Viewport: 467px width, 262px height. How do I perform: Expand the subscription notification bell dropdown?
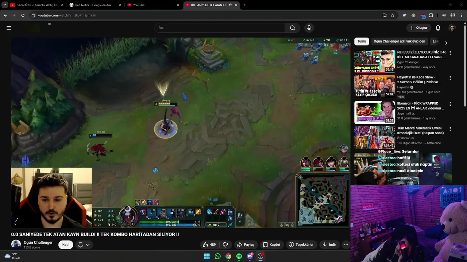(x=84, y=245)
